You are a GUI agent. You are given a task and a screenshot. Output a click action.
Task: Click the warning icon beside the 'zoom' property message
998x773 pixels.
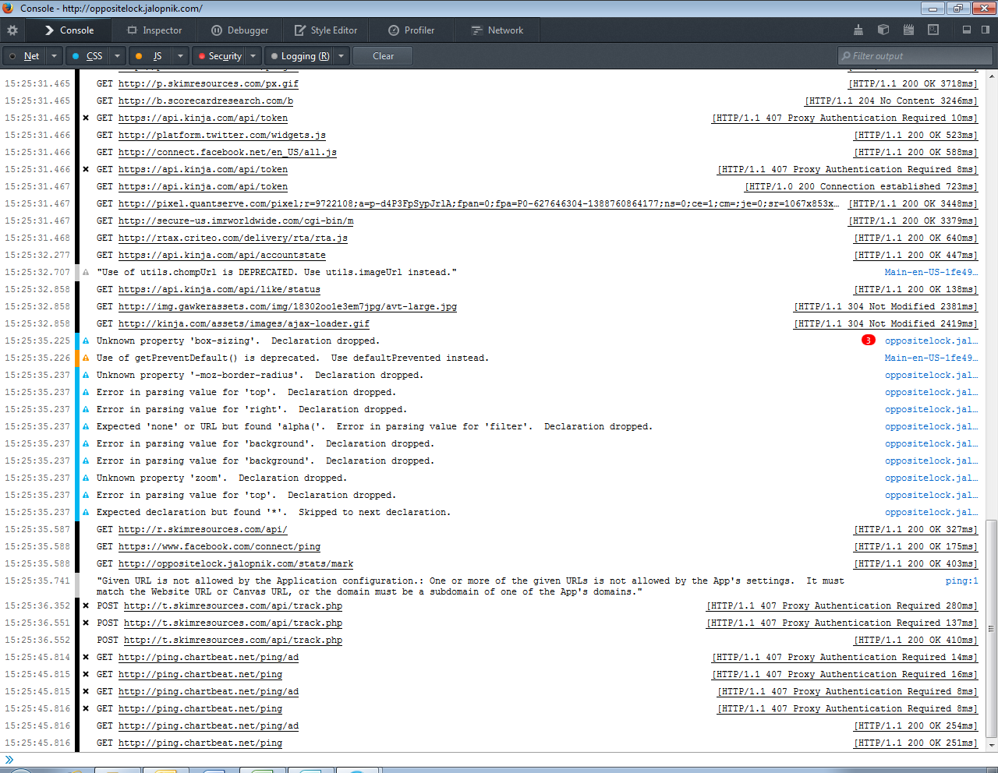click(x=86, y=478)
